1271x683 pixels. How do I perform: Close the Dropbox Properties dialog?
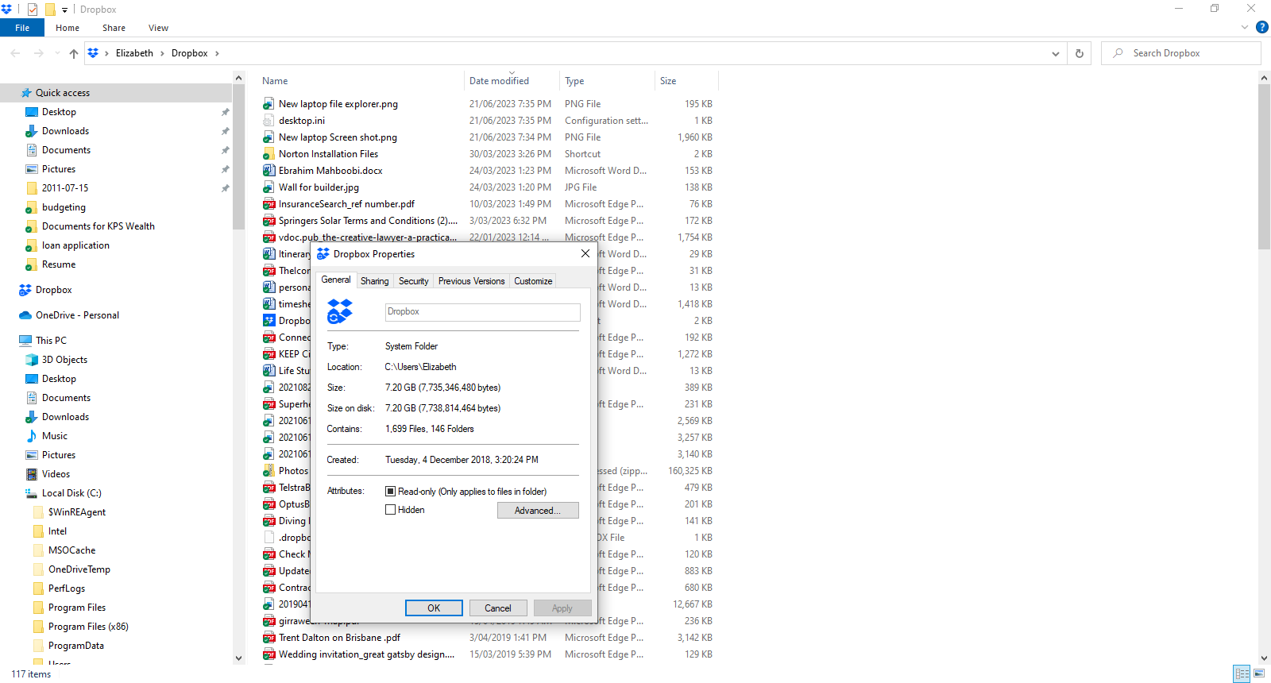pyautogui.click(x=585, y=253)
